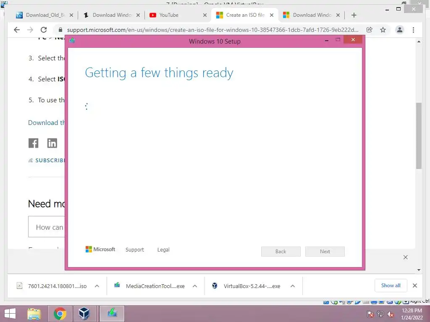Click the address bar URL
430x322 pixels.
pyautogui.click(x=212, y=30)
